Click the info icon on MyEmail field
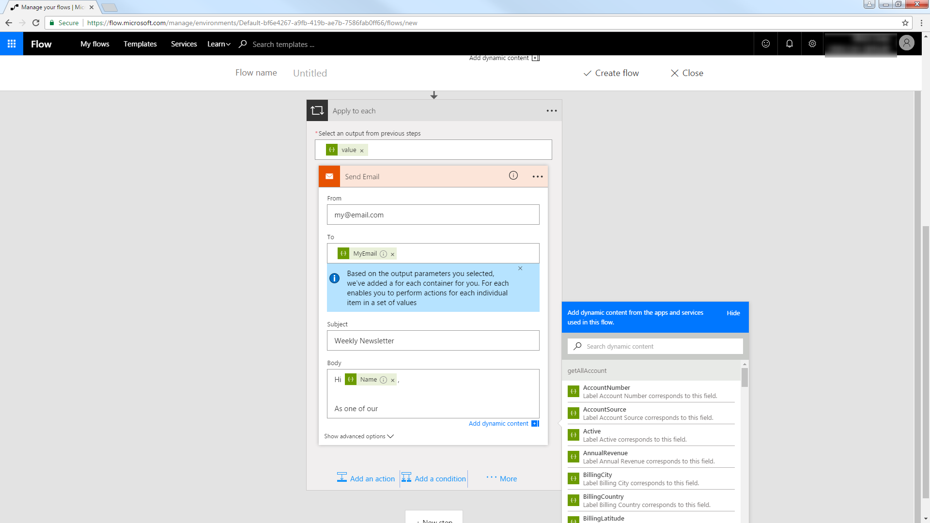Screen dimensions: 930x523 [x=384, y=254]
